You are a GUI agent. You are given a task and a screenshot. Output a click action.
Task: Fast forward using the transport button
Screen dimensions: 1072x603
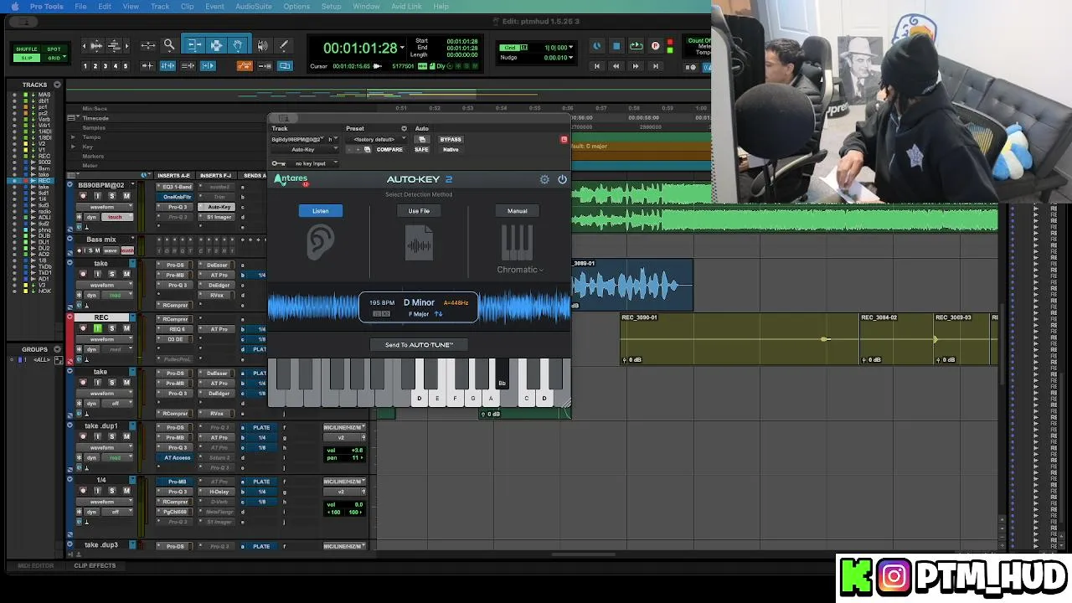[x=636, y=66]
